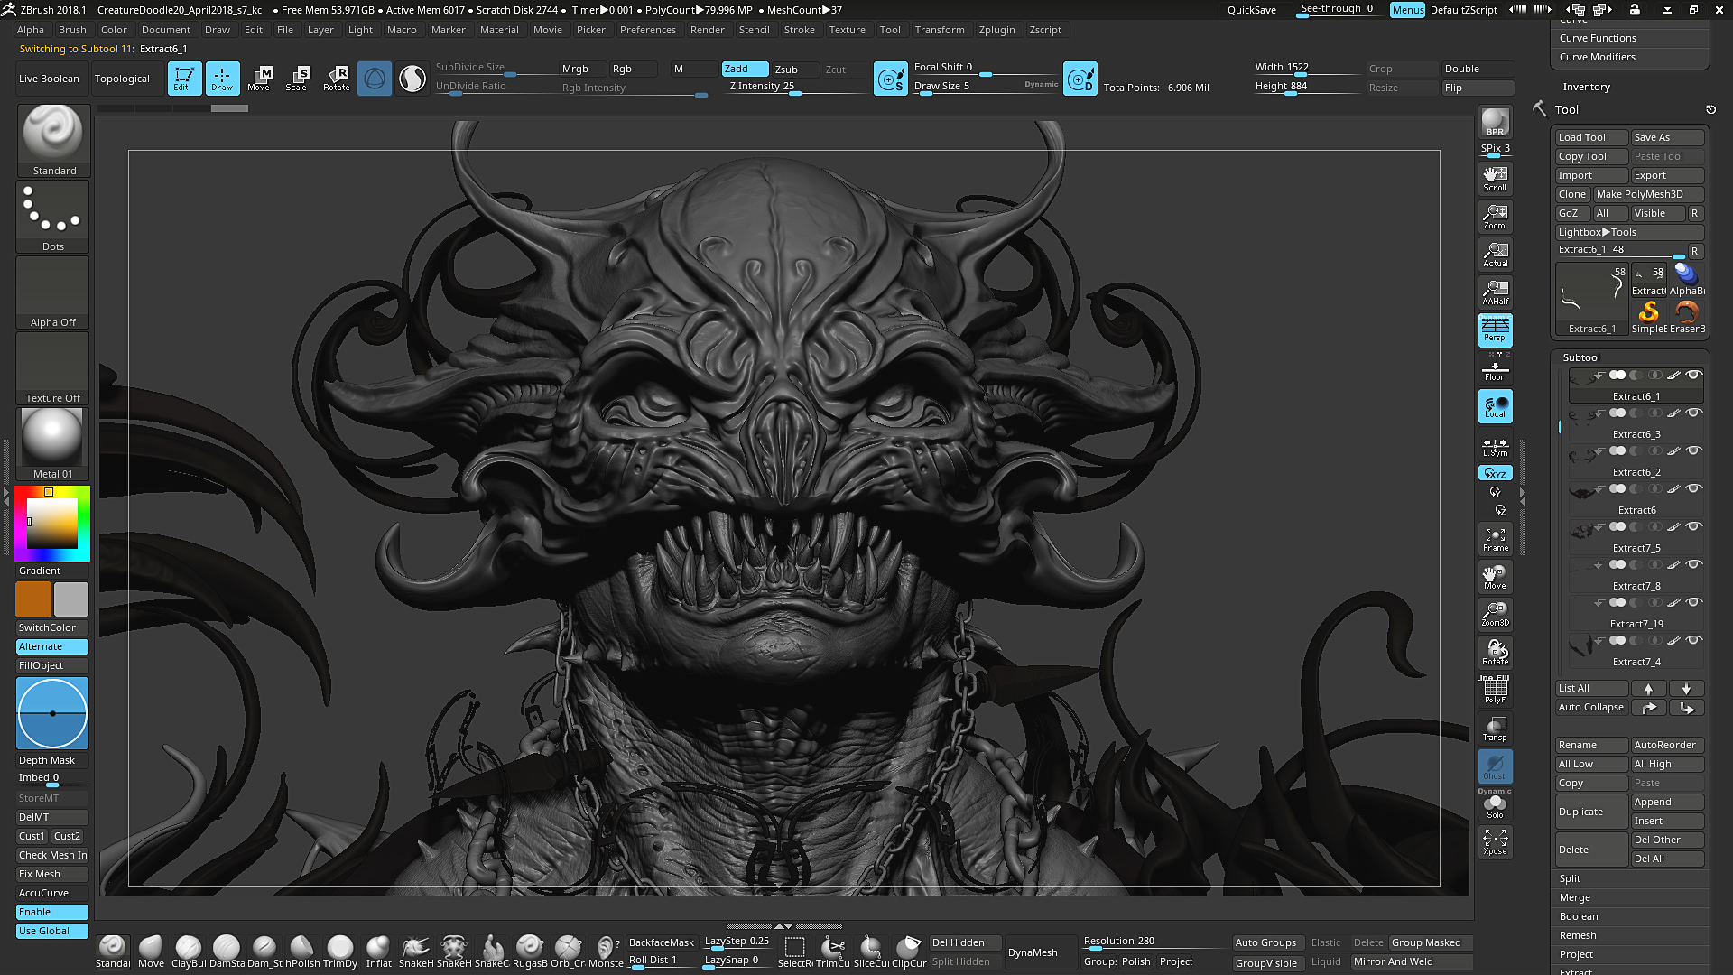Select the hPolish brush icon
Viewport: 1733px width, 975px height.
pos(302,952)
